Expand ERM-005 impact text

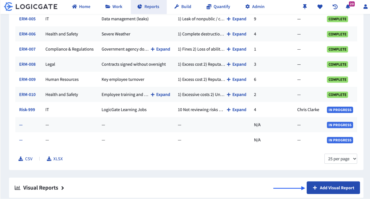click(236, 19)
